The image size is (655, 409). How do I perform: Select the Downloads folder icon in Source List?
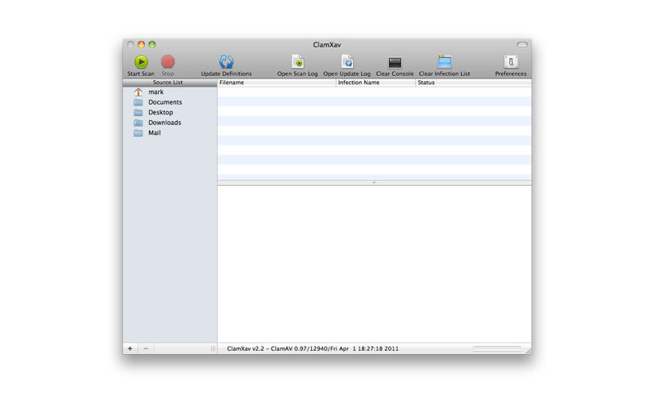click(138, 123)
